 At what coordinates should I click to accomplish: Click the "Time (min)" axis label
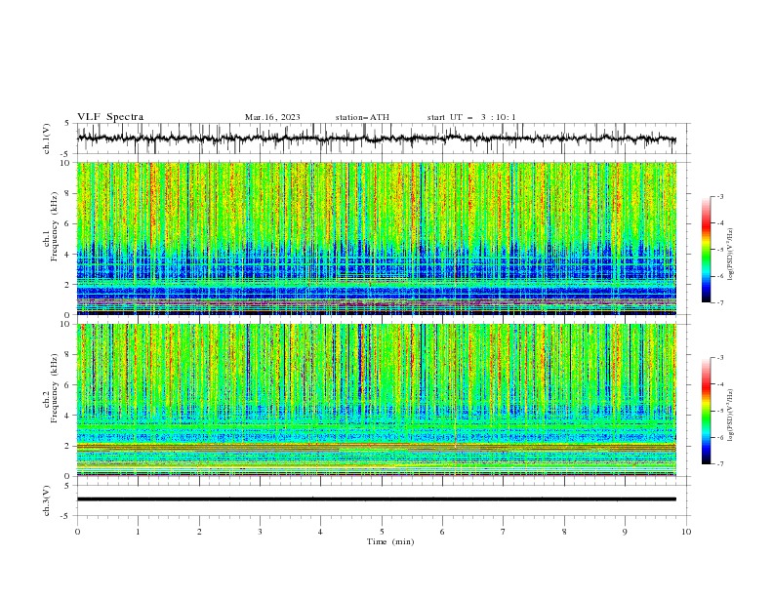[x=390, y=541]
